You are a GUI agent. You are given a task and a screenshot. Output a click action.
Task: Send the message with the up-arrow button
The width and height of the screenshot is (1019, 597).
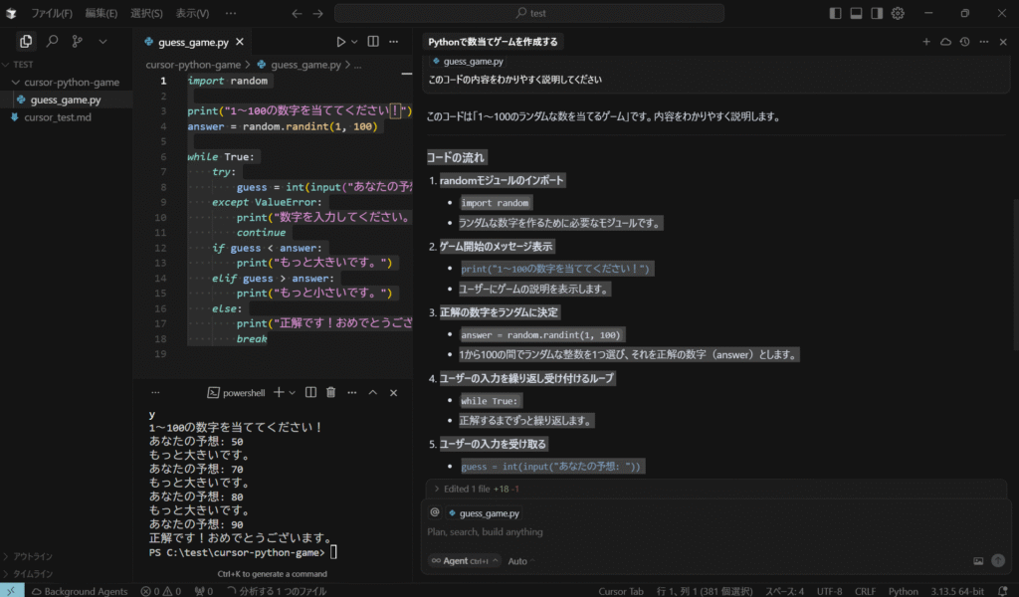click(998, 560)
